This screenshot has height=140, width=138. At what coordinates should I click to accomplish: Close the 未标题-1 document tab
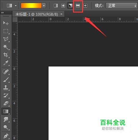point(61,14)
